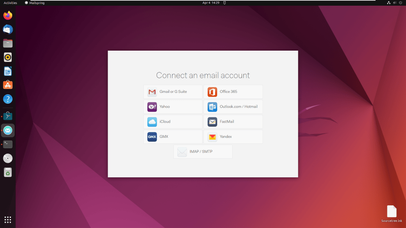The height and width of the screenshot is (228, 406).
Task: Open Firefox from the dock
Action: point(8,15)
